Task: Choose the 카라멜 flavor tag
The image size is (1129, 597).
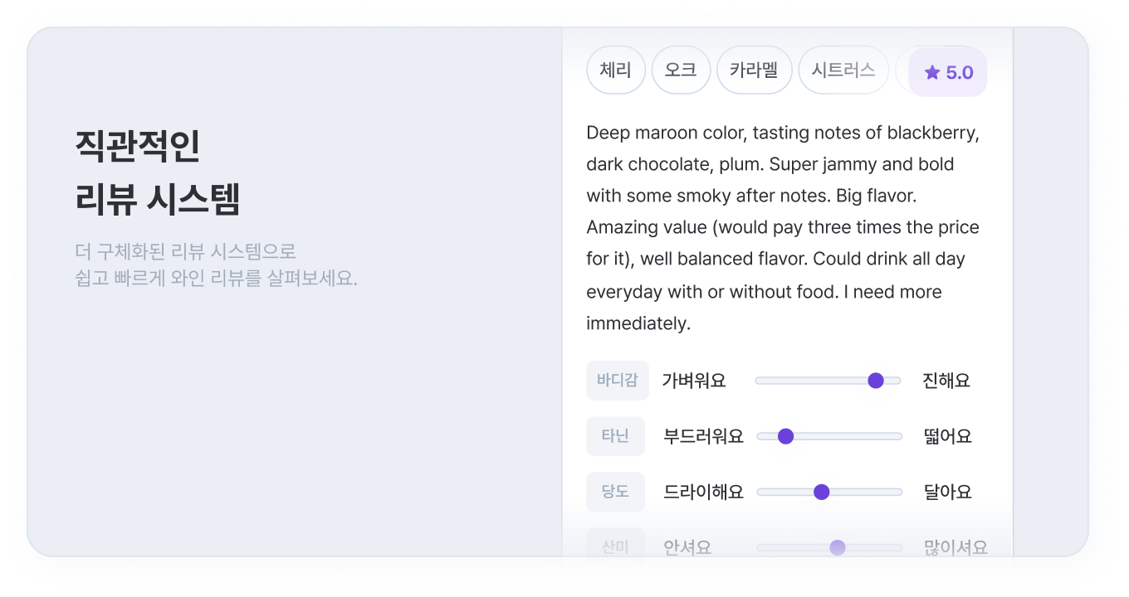Action: click(754, 70)
